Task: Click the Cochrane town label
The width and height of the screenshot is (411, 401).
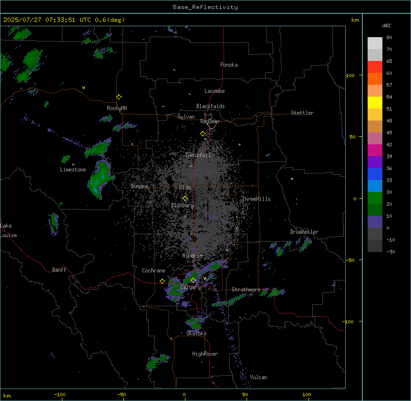Action: tap(154, 271)
